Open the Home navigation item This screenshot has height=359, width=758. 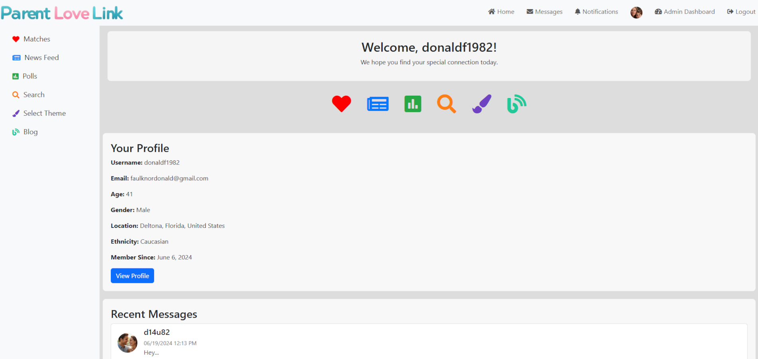click(x=501, y=12)
